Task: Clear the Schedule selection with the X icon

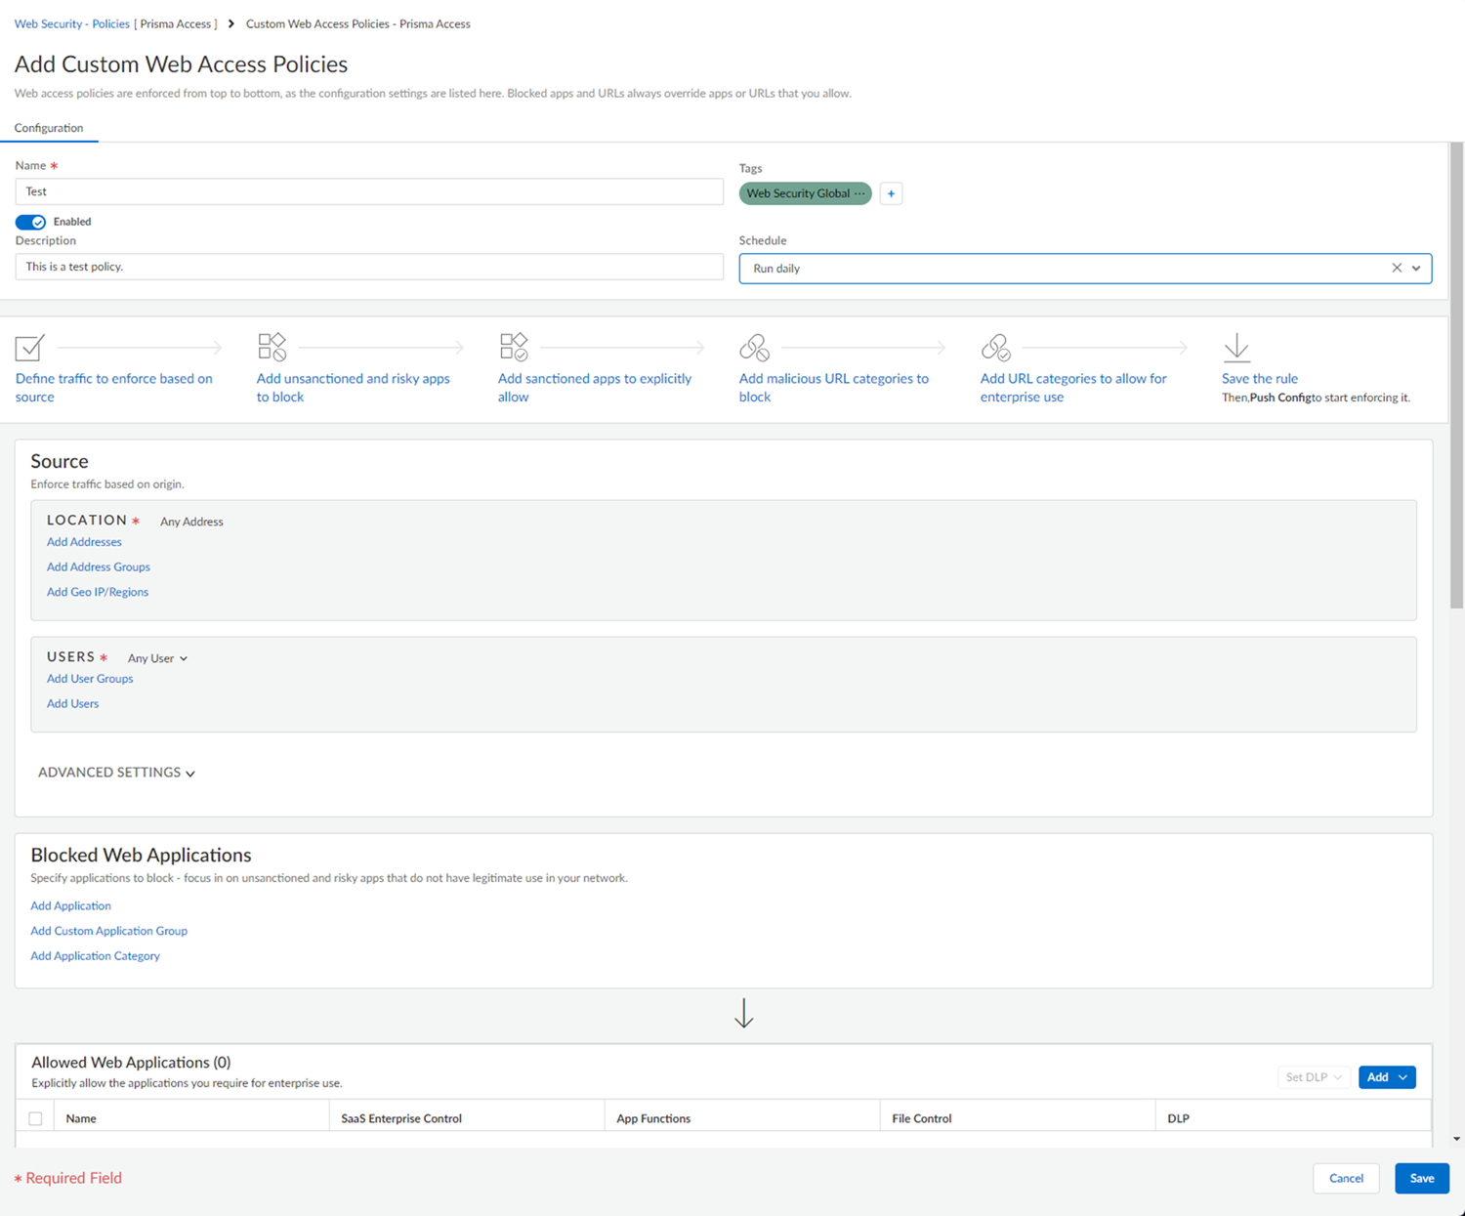Action: (1396, 269)
